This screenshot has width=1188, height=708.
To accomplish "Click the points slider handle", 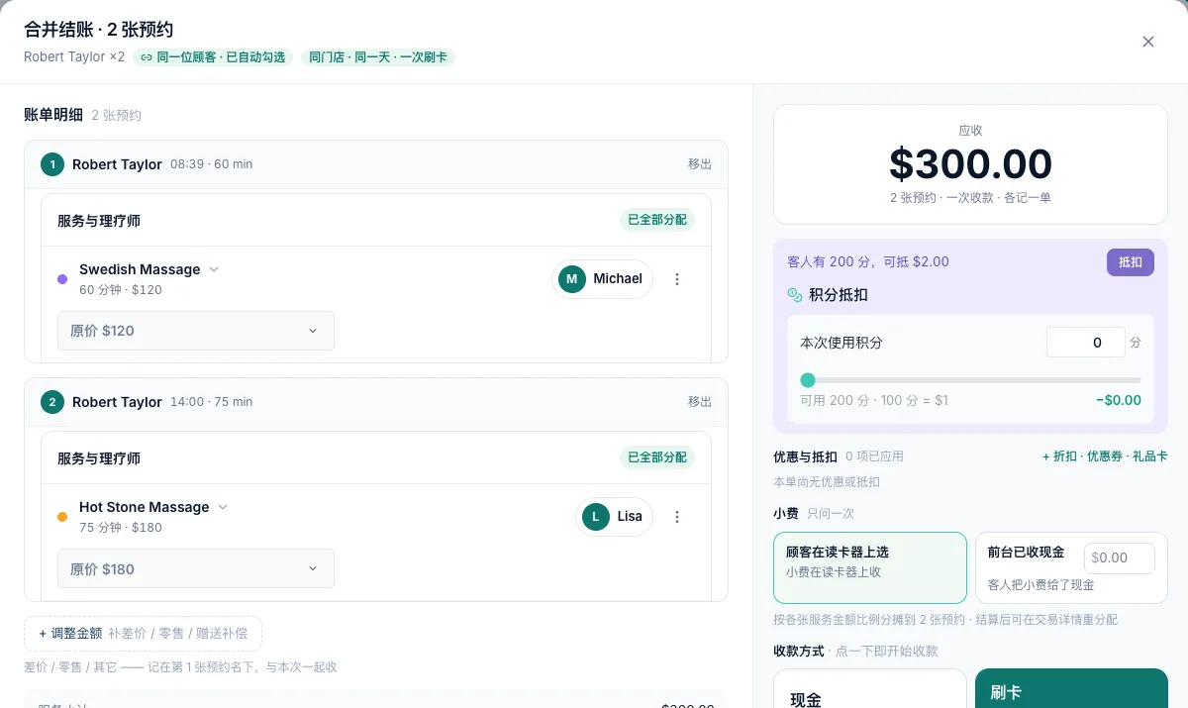I will click(808, 380).
